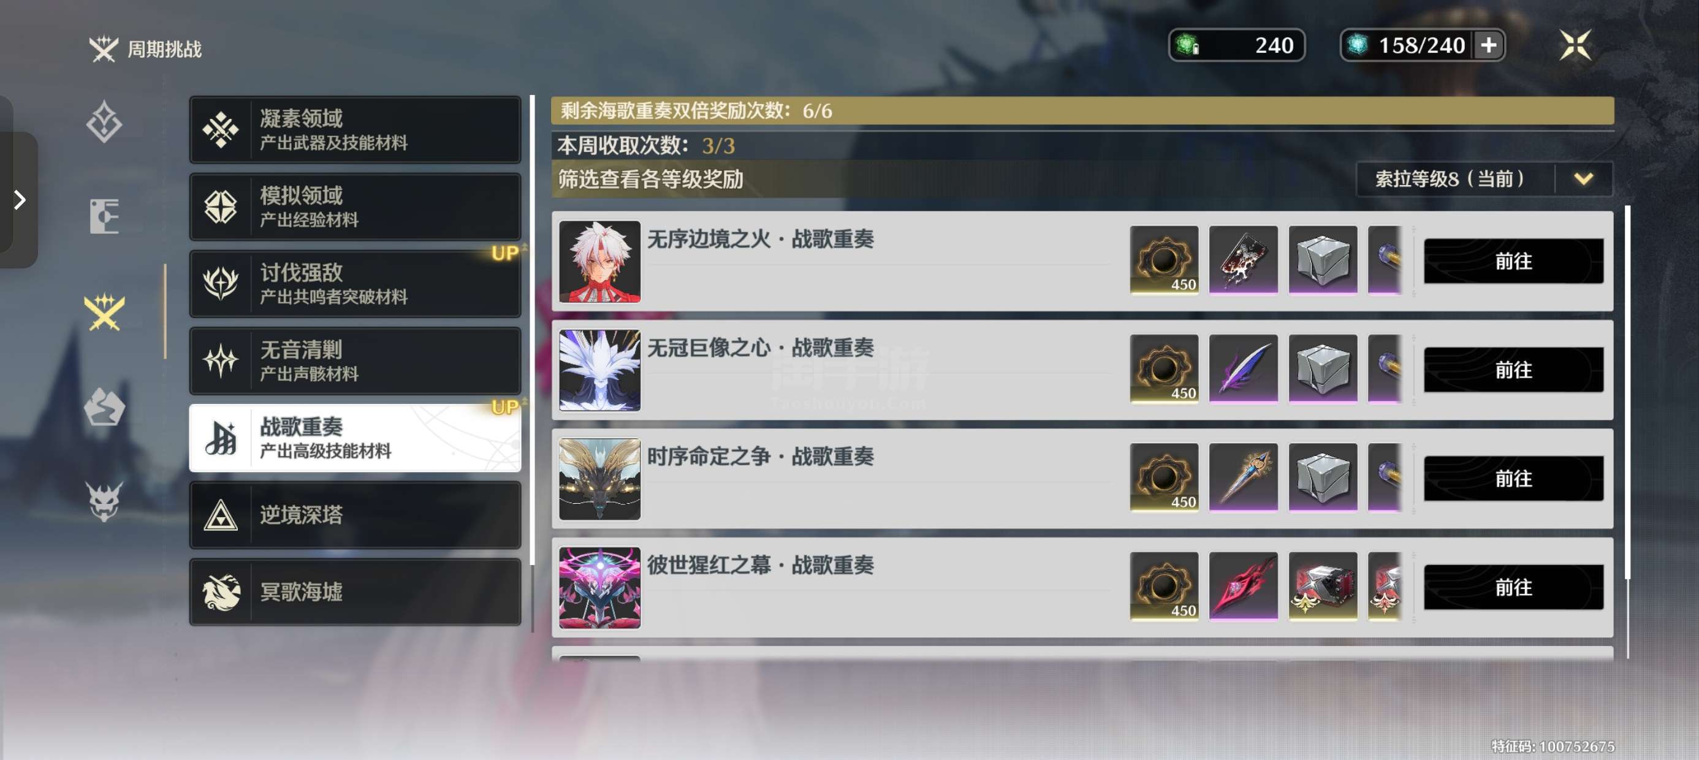Select the 450 gear reward in first row
This screenshot has height=760, width=1699.
pos(1163,260)
